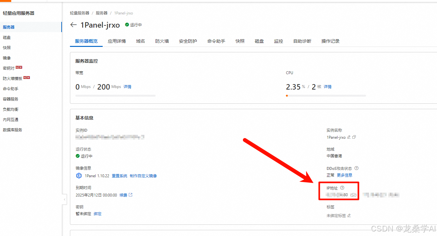View CPU 详情 link
Screen dimensions: 437x236
pos(328,87)
